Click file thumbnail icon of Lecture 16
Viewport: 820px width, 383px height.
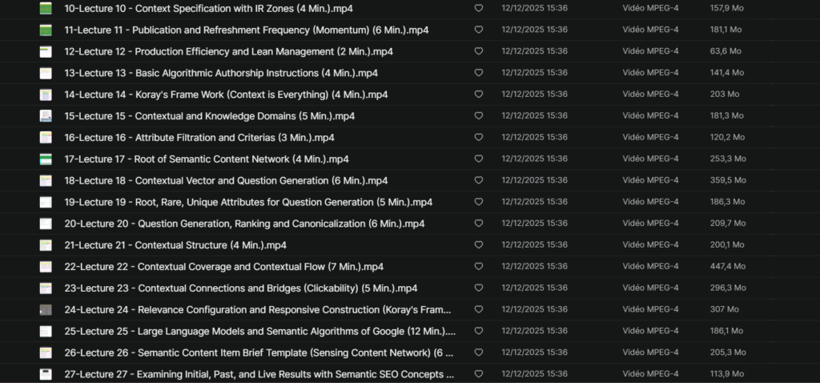click(x=46, y=138)
